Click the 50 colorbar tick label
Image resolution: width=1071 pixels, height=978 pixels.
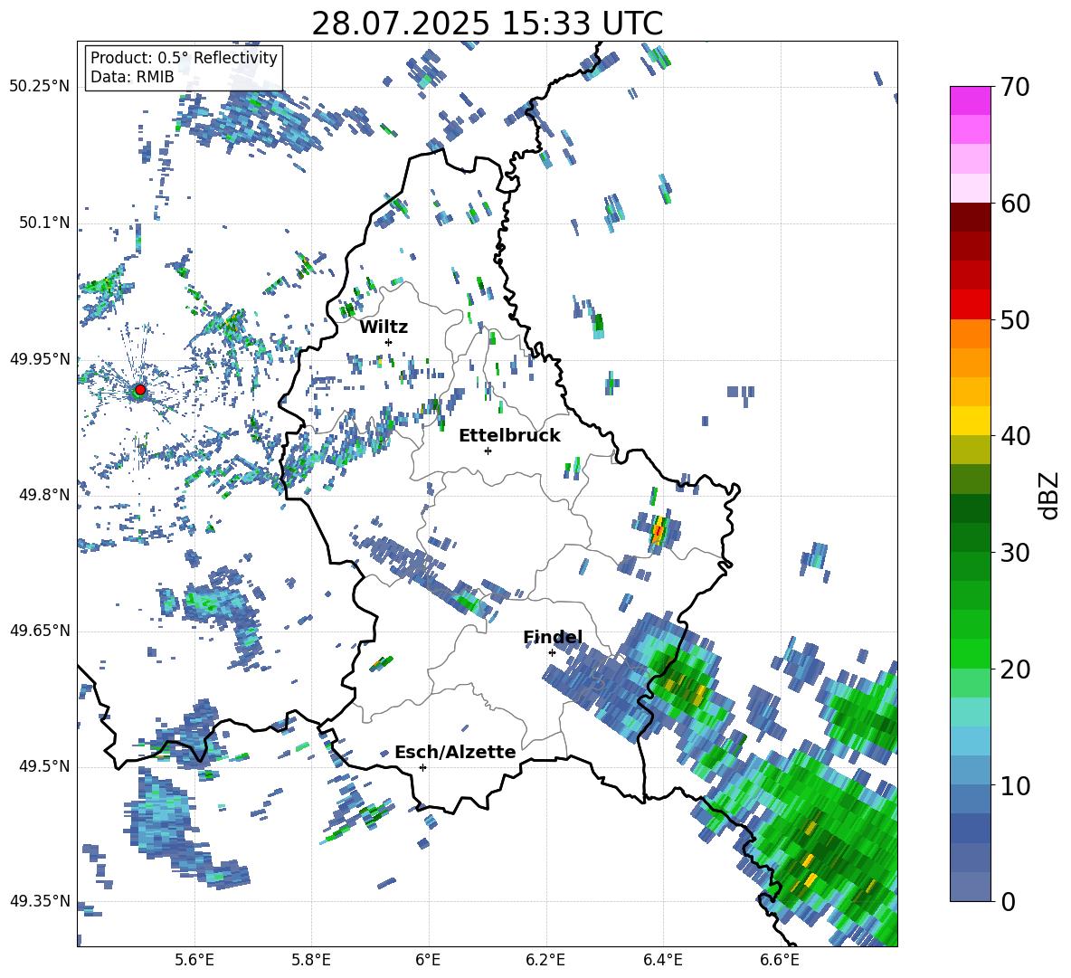pyautogui.click(x=1014, y=320)
